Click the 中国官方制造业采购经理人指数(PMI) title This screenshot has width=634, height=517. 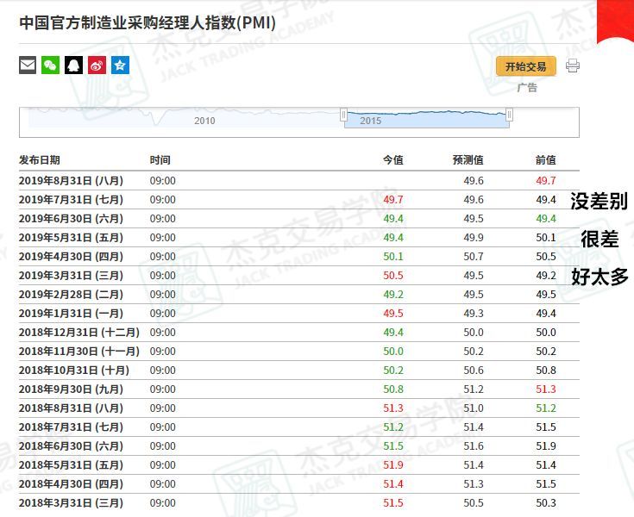(148, 22)
